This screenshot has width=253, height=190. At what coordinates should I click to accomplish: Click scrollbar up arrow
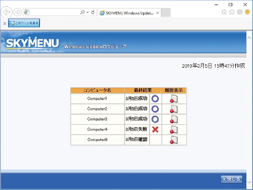click(x=249, y=38)
